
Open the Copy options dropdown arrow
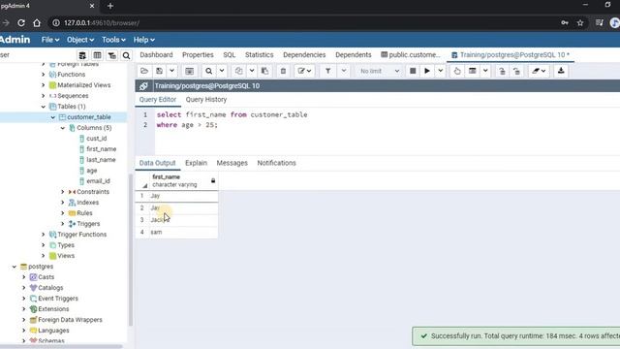[252, 71]
